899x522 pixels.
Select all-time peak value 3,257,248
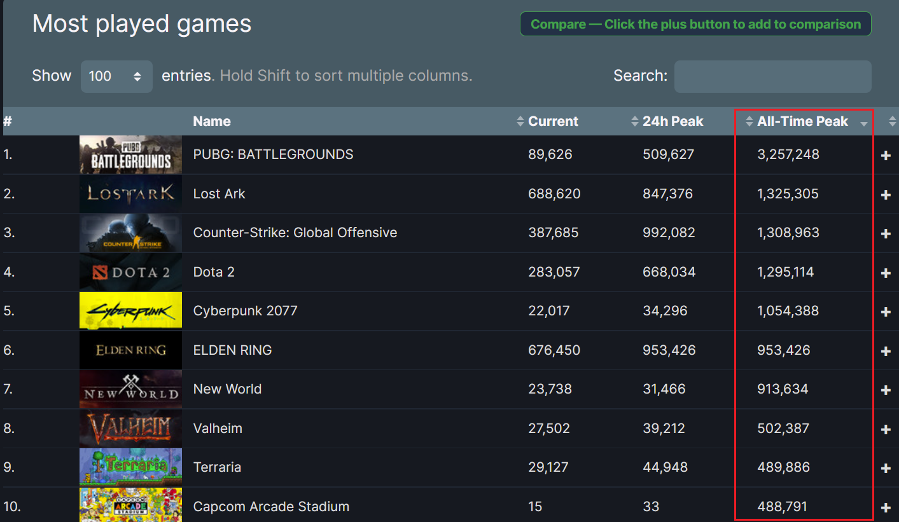(x=788, y=155)
